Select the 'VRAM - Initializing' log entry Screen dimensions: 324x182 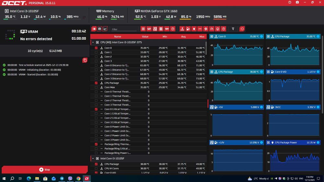(x=32, y=70)
